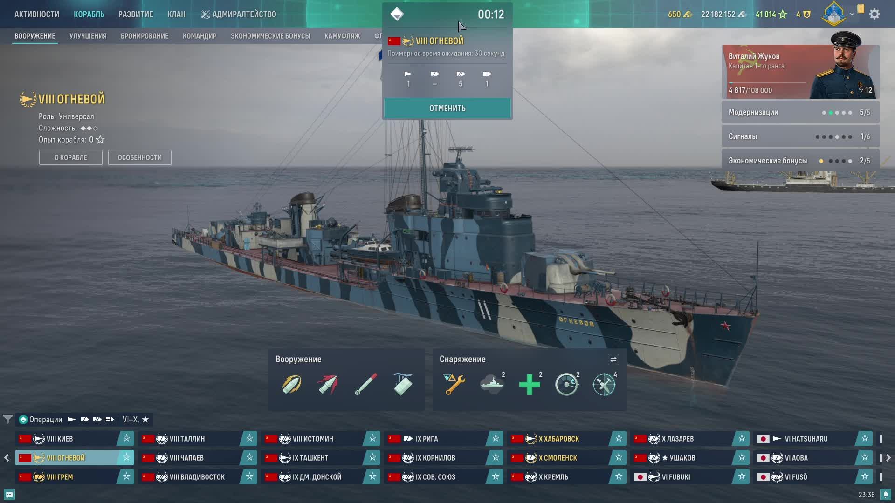This screenshot has height=503, width=895.
Task: Open the equipment loadout switch icon
Action: [613, 360]
